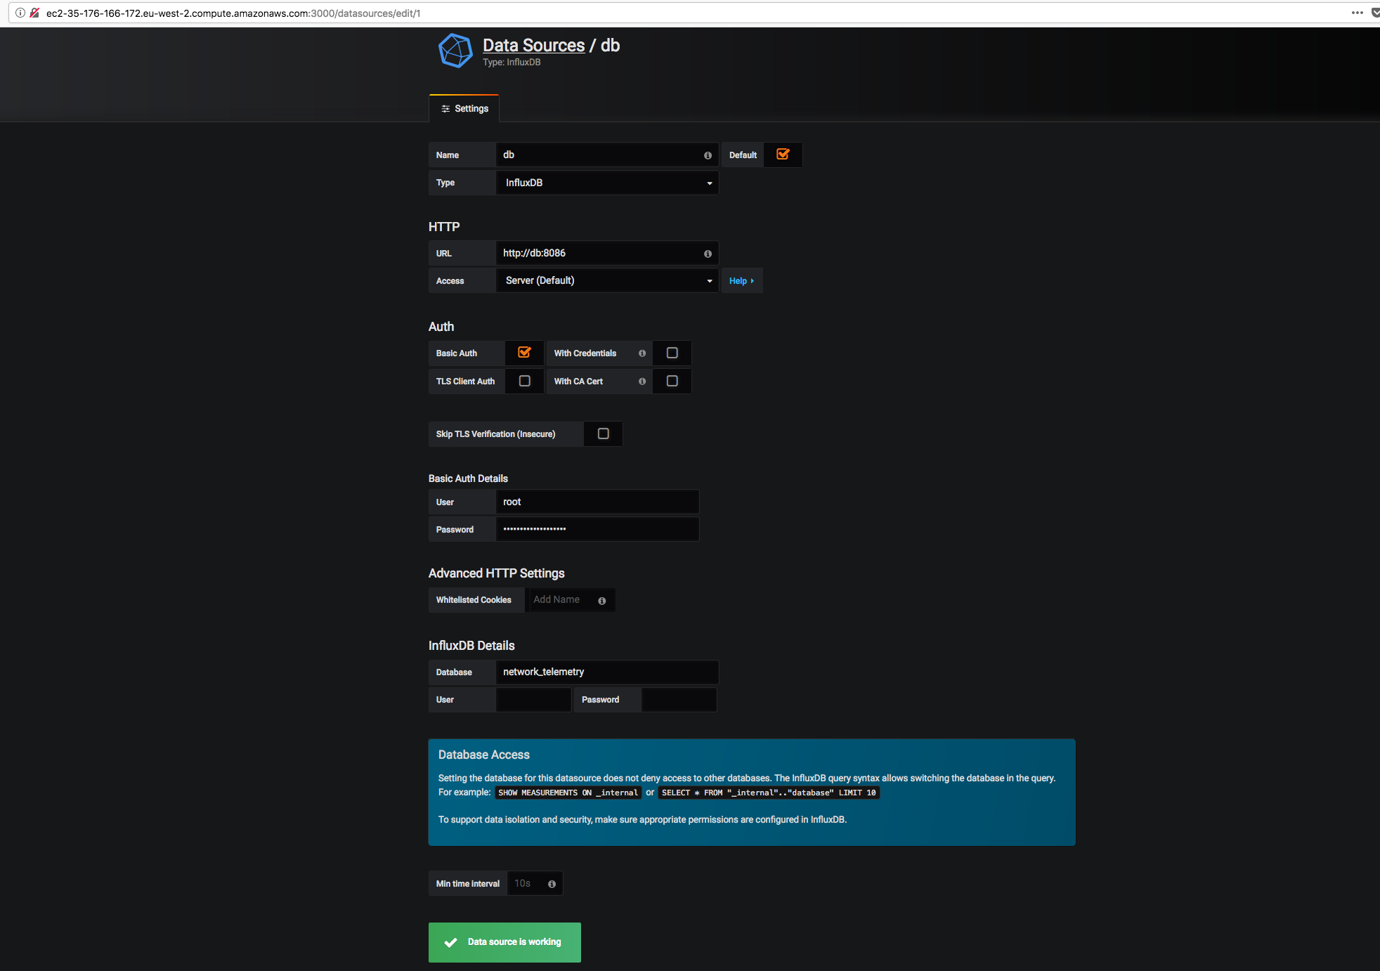The width and height of the screenshot is (1380, 971).
Task: Expand the Help section next to Access
Action: pos(741,281)
